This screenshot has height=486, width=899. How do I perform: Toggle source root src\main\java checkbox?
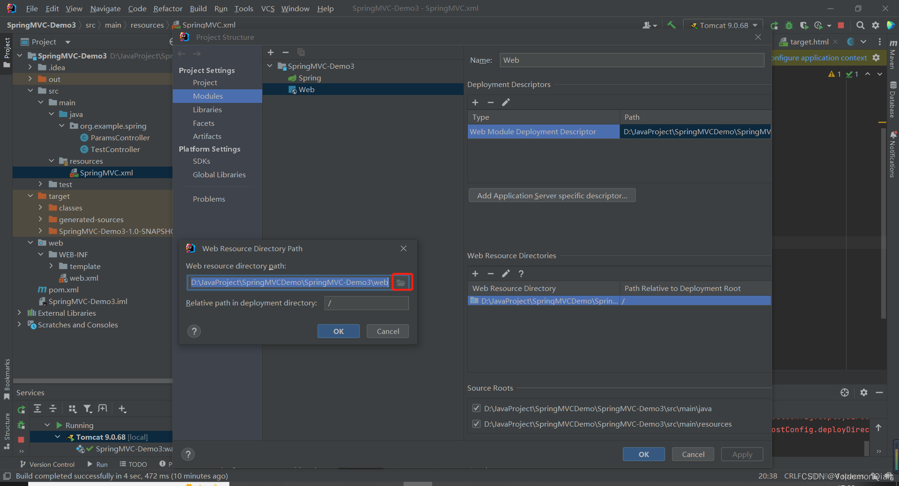[x=476, y=408]
